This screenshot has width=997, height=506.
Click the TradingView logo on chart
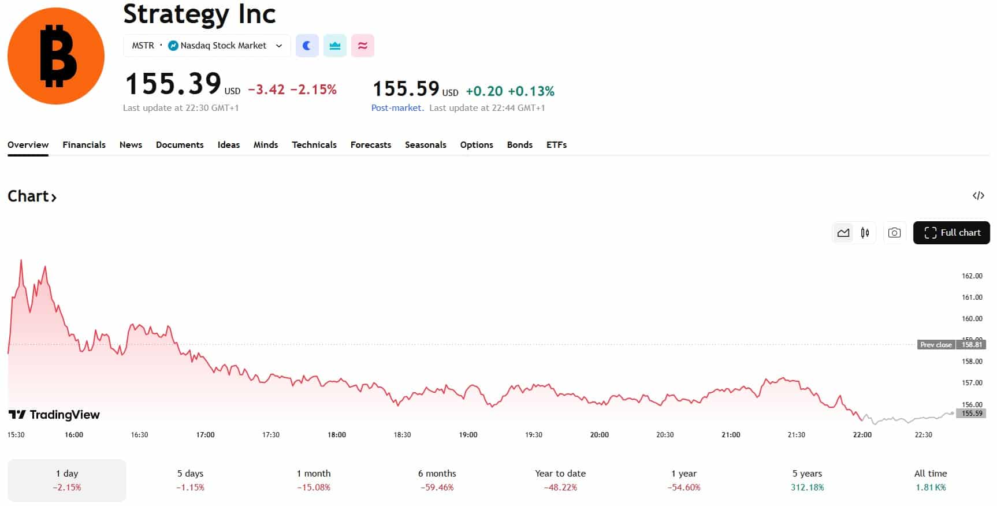coord(54,415)
